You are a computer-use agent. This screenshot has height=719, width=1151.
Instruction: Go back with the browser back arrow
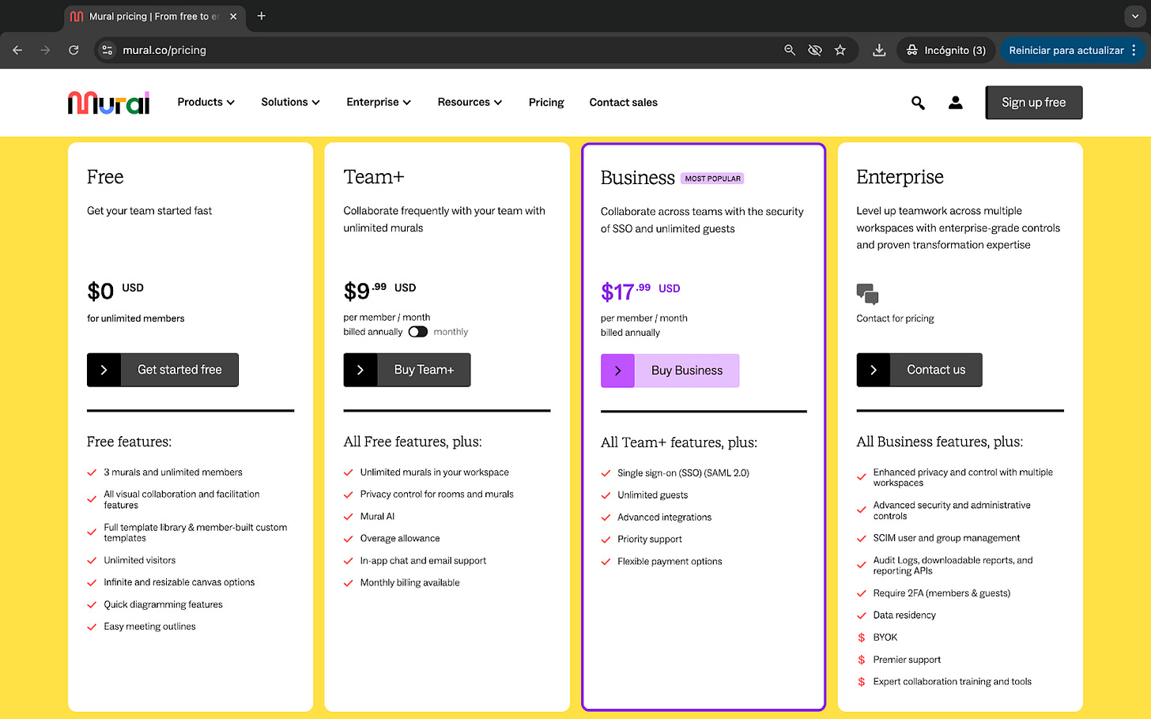coord(17,50)
